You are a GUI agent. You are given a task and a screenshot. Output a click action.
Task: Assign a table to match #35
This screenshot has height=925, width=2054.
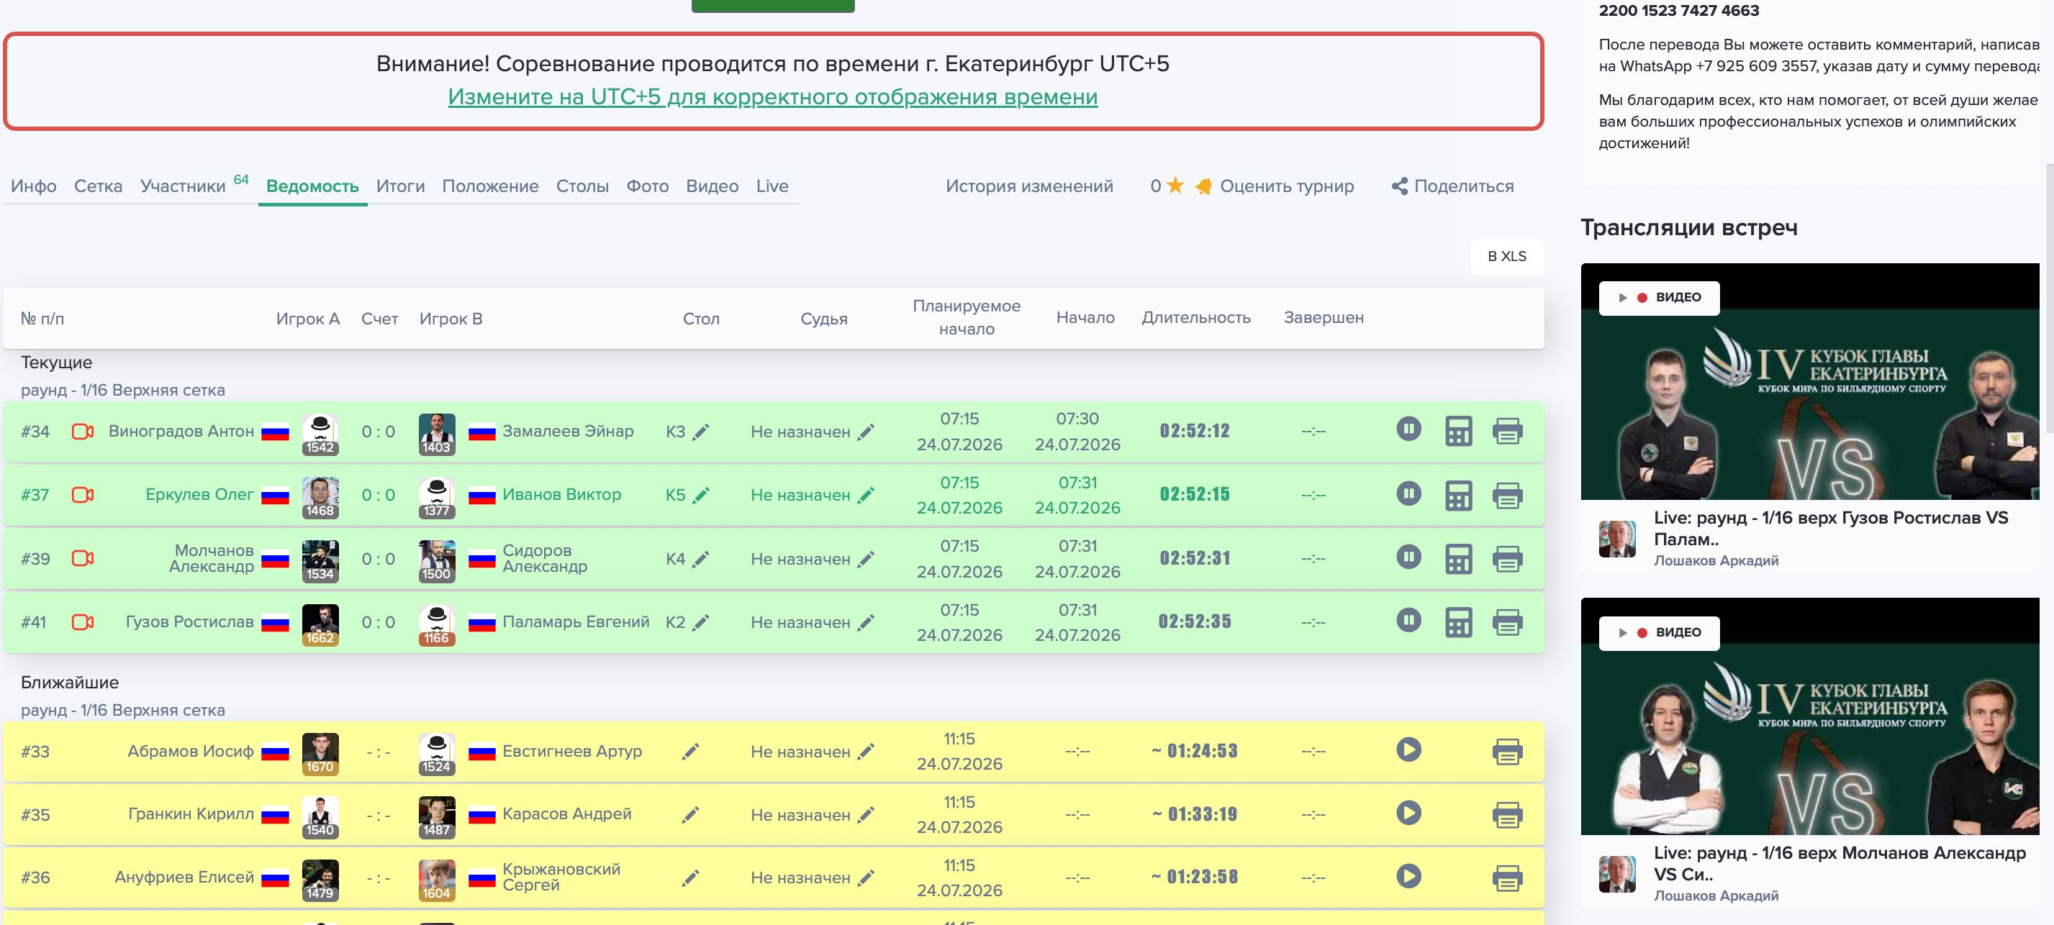[690, 814]
